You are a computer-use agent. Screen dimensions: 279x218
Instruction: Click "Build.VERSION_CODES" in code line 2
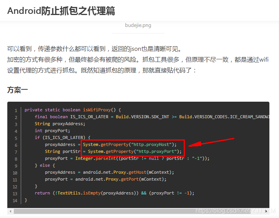tap(203, 117)
